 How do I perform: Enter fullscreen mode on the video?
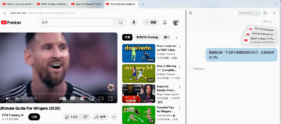(x=110, y=99)
